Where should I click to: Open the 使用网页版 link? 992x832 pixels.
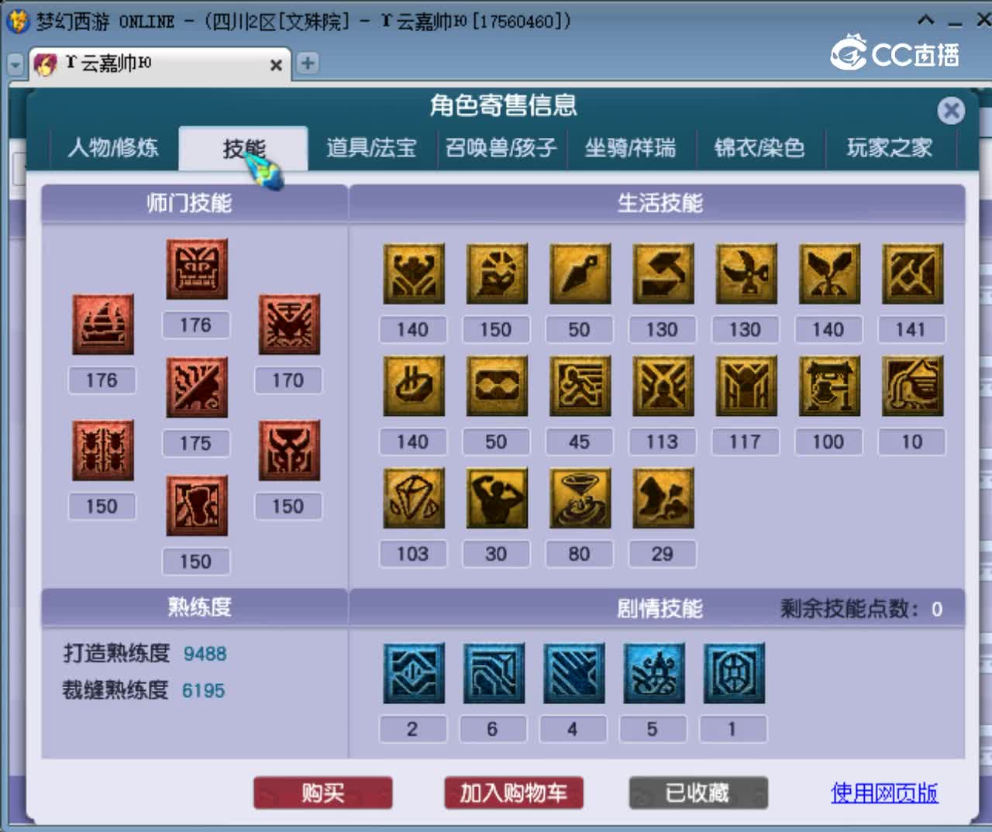tap(884, 792)
